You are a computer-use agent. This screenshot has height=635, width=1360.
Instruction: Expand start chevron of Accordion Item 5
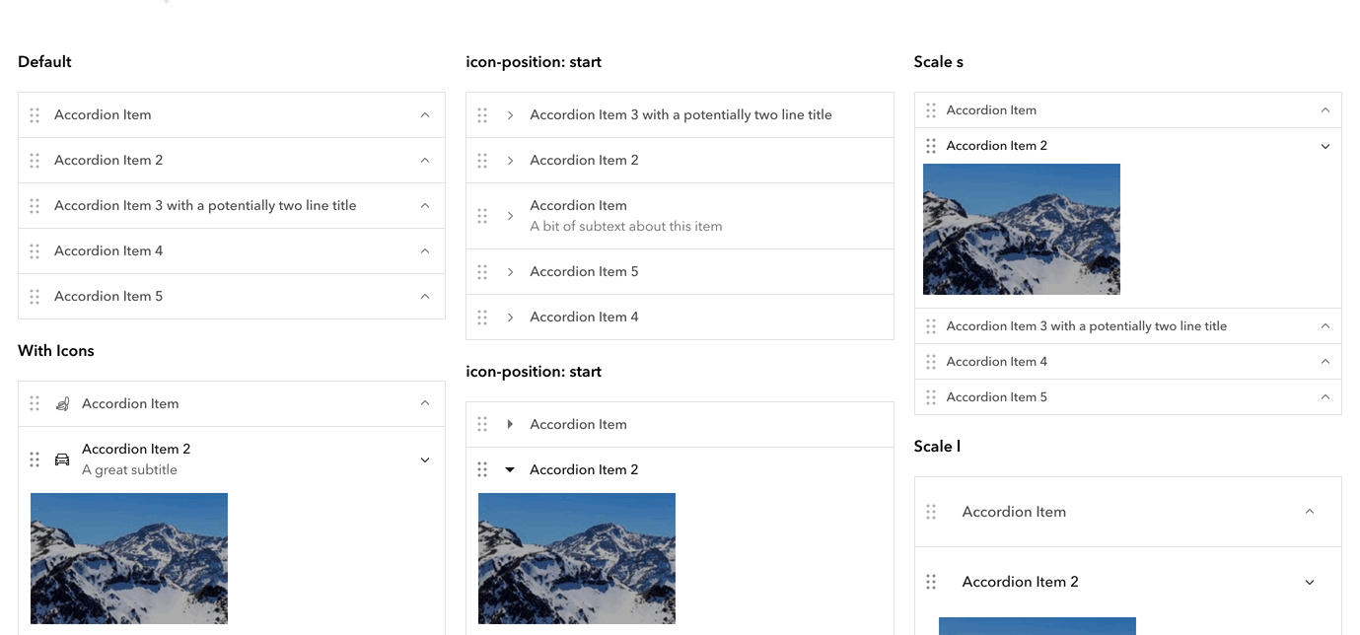(x=510, y=271)
